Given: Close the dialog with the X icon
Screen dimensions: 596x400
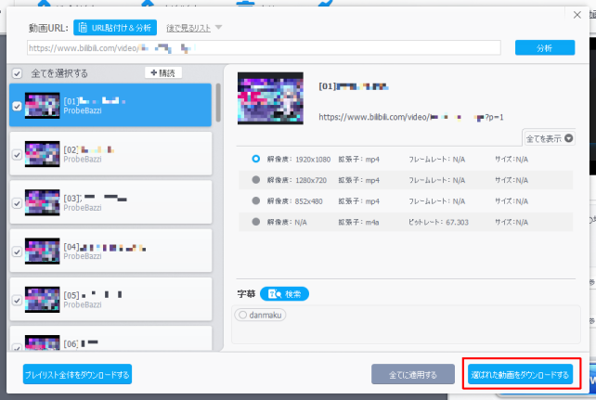Looking at the screenshot, I should (x=577, y=15).
